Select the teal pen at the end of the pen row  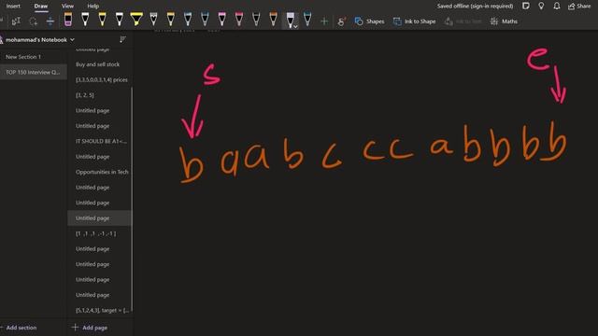[x=307, y=19]
